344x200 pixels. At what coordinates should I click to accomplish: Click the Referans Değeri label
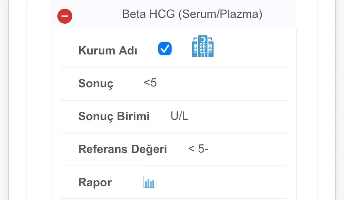point(123,149)
